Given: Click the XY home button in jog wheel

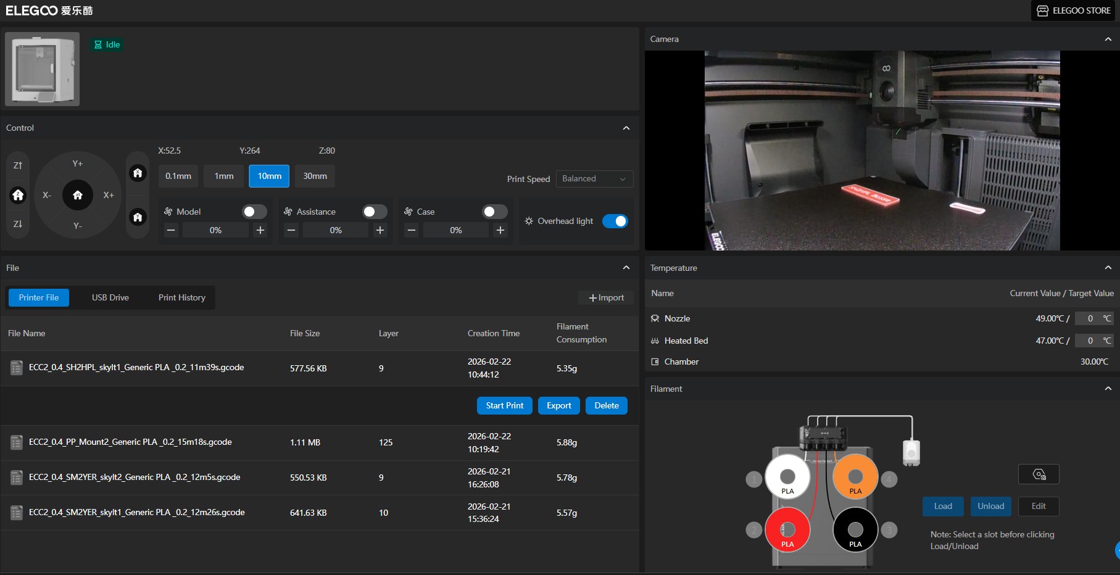Looking at the screenshot, I should point(78,195).
